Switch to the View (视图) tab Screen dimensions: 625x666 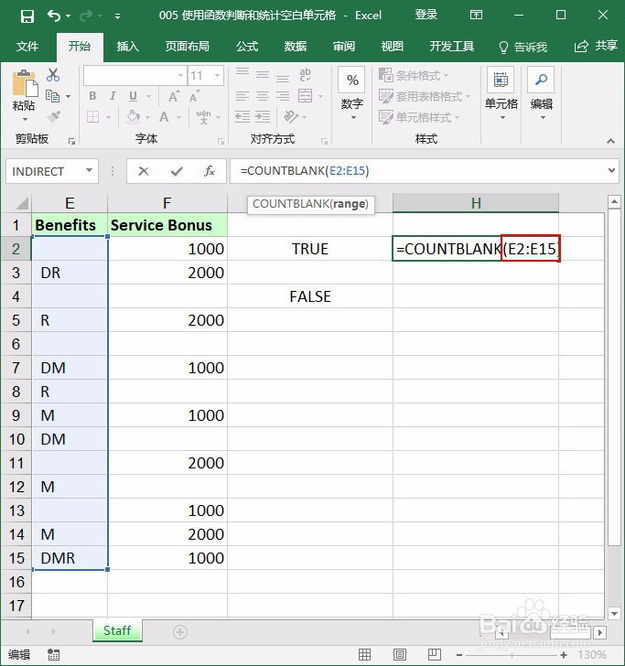pyautogui.click(x=392, y=46)
